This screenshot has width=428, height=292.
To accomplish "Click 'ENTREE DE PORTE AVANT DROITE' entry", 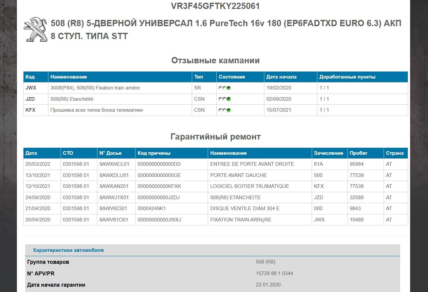I will [252, 164].
